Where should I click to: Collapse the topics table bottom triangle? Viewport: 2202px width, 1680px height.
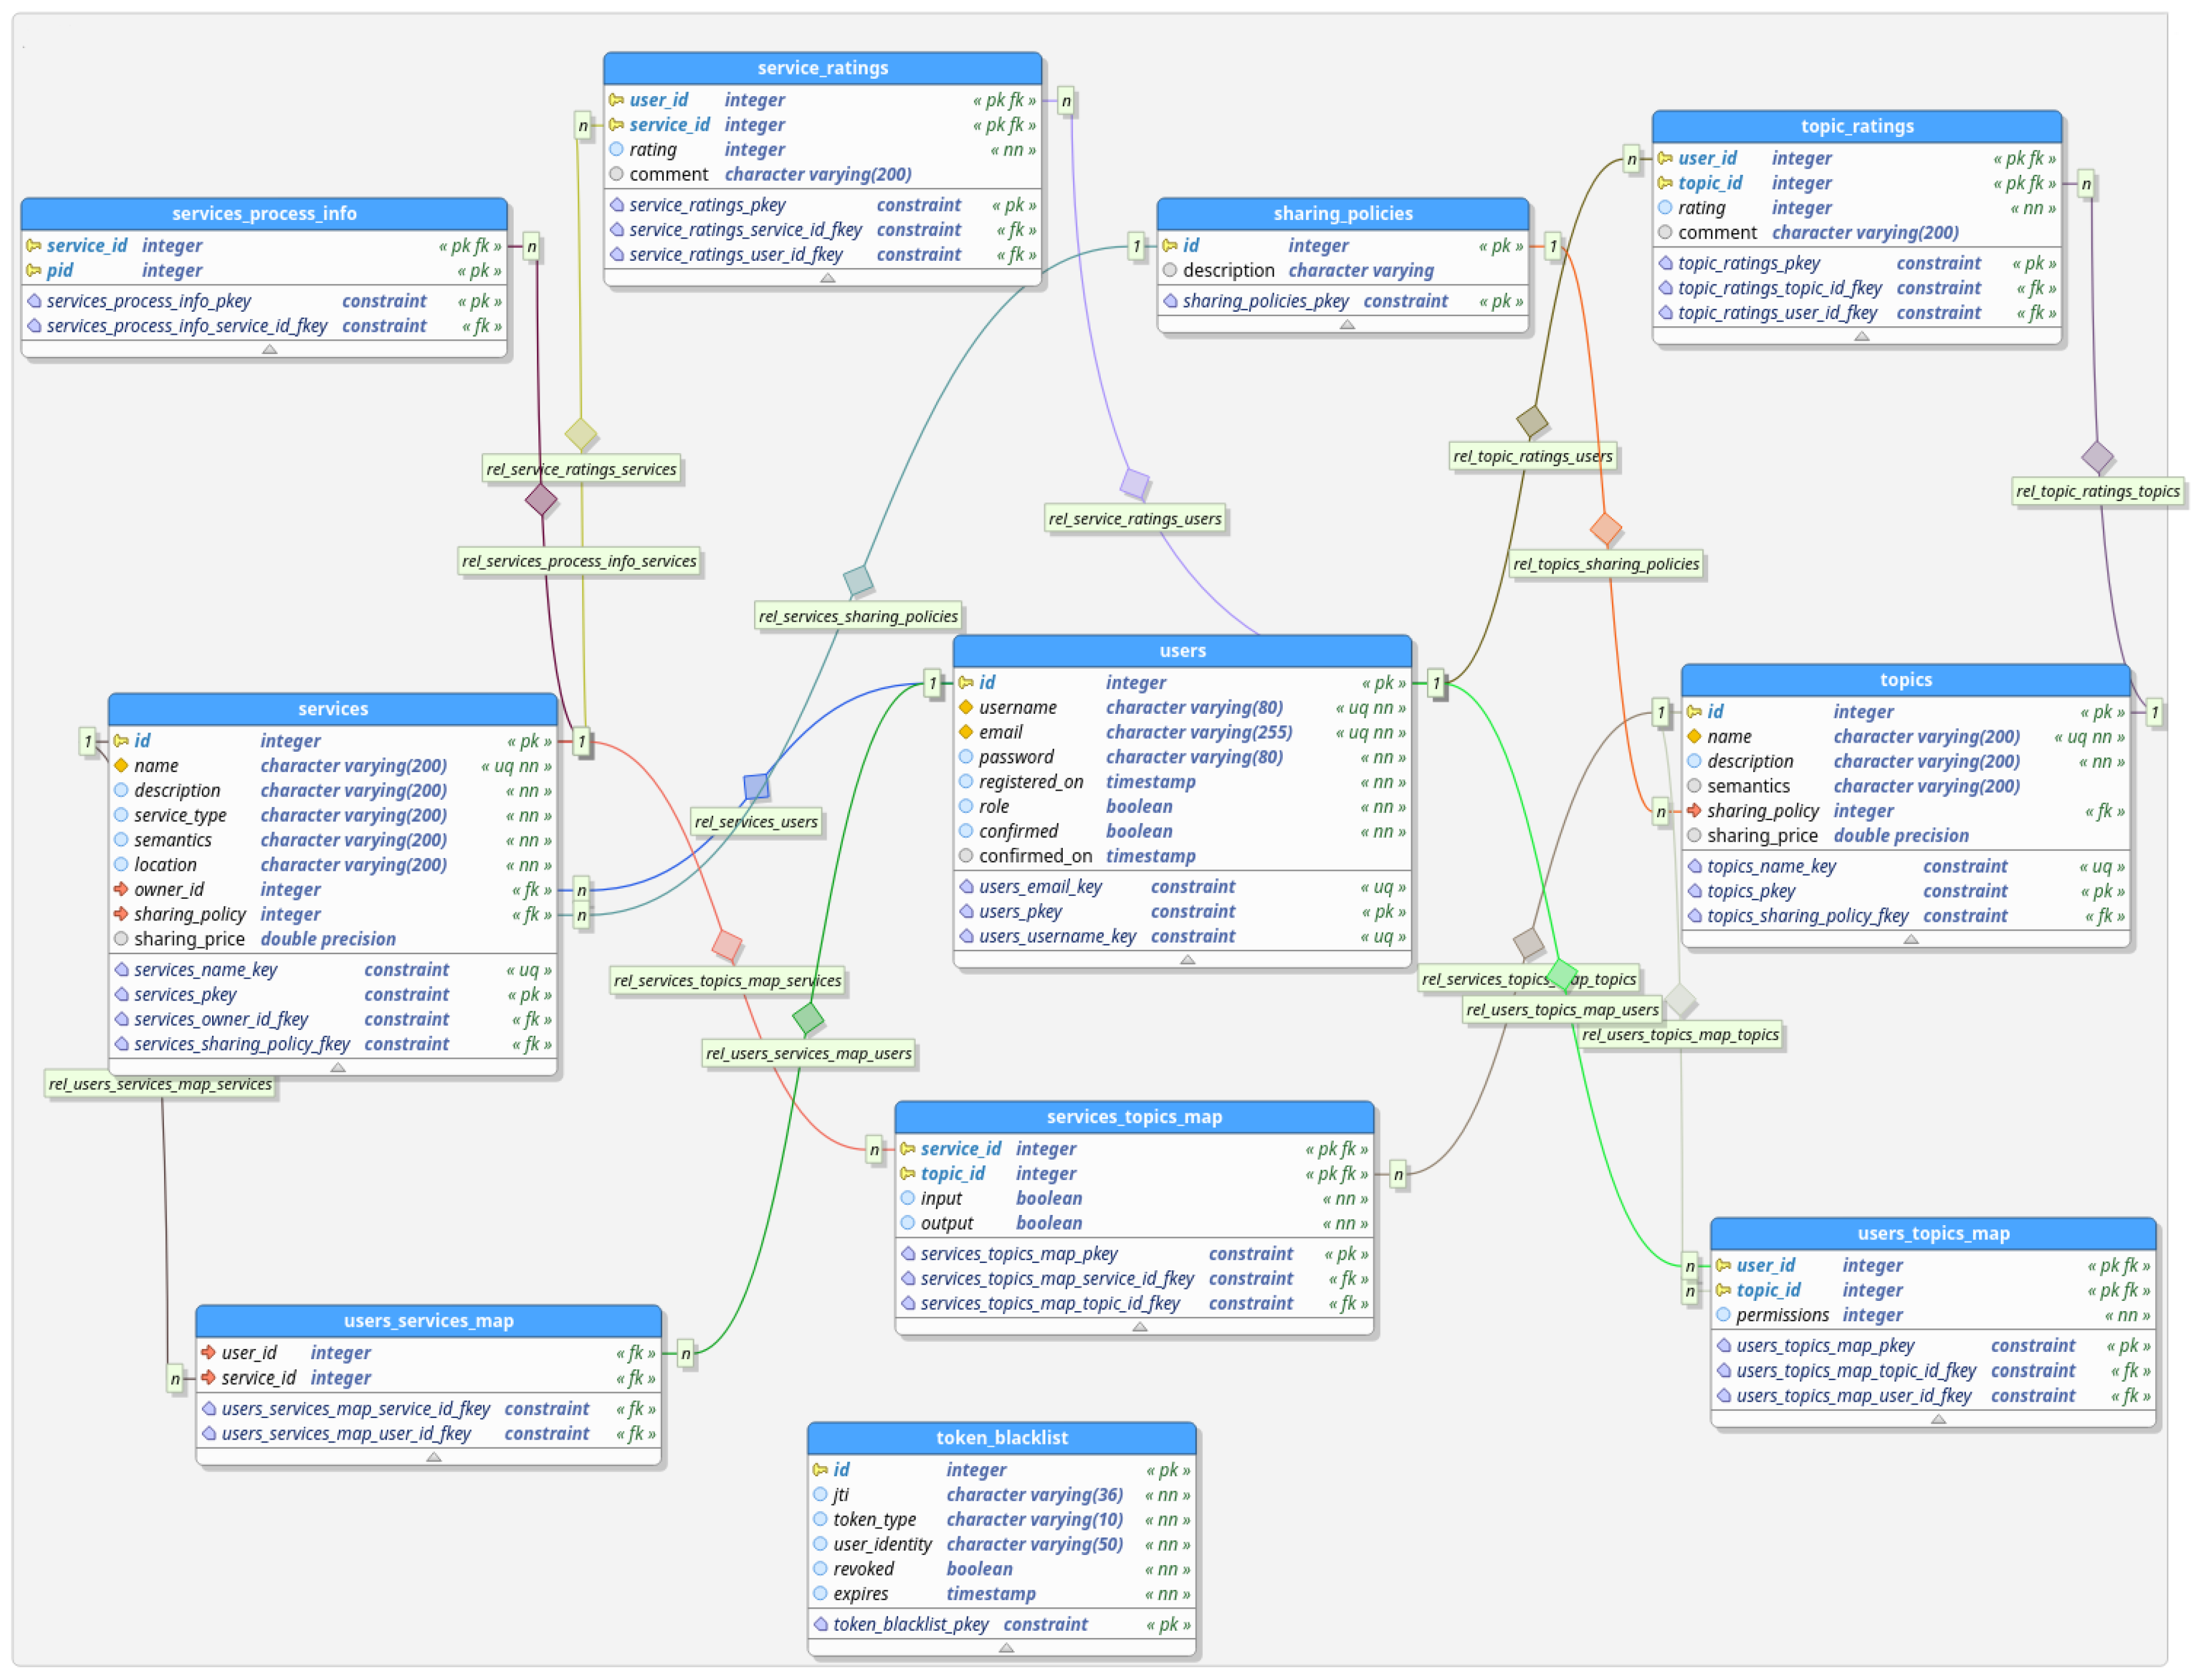pyautogui.click(x=1910, y=939)
